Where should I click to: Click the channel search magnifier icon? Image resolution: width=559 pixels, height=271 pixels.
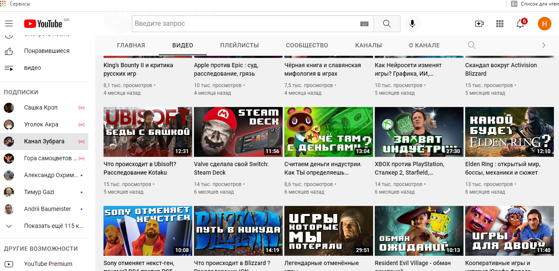click(x=472, y=45)
